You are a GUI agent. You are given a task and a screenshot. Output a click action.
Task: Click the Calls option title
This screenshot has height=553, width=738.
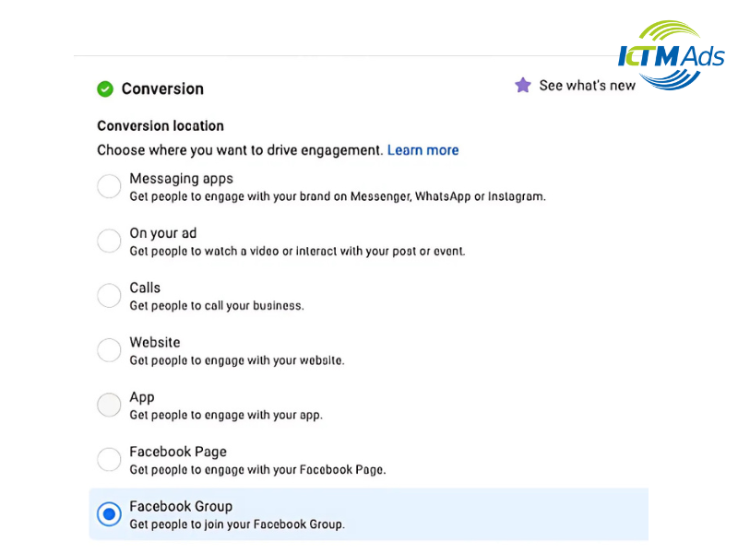pos(145,288)
